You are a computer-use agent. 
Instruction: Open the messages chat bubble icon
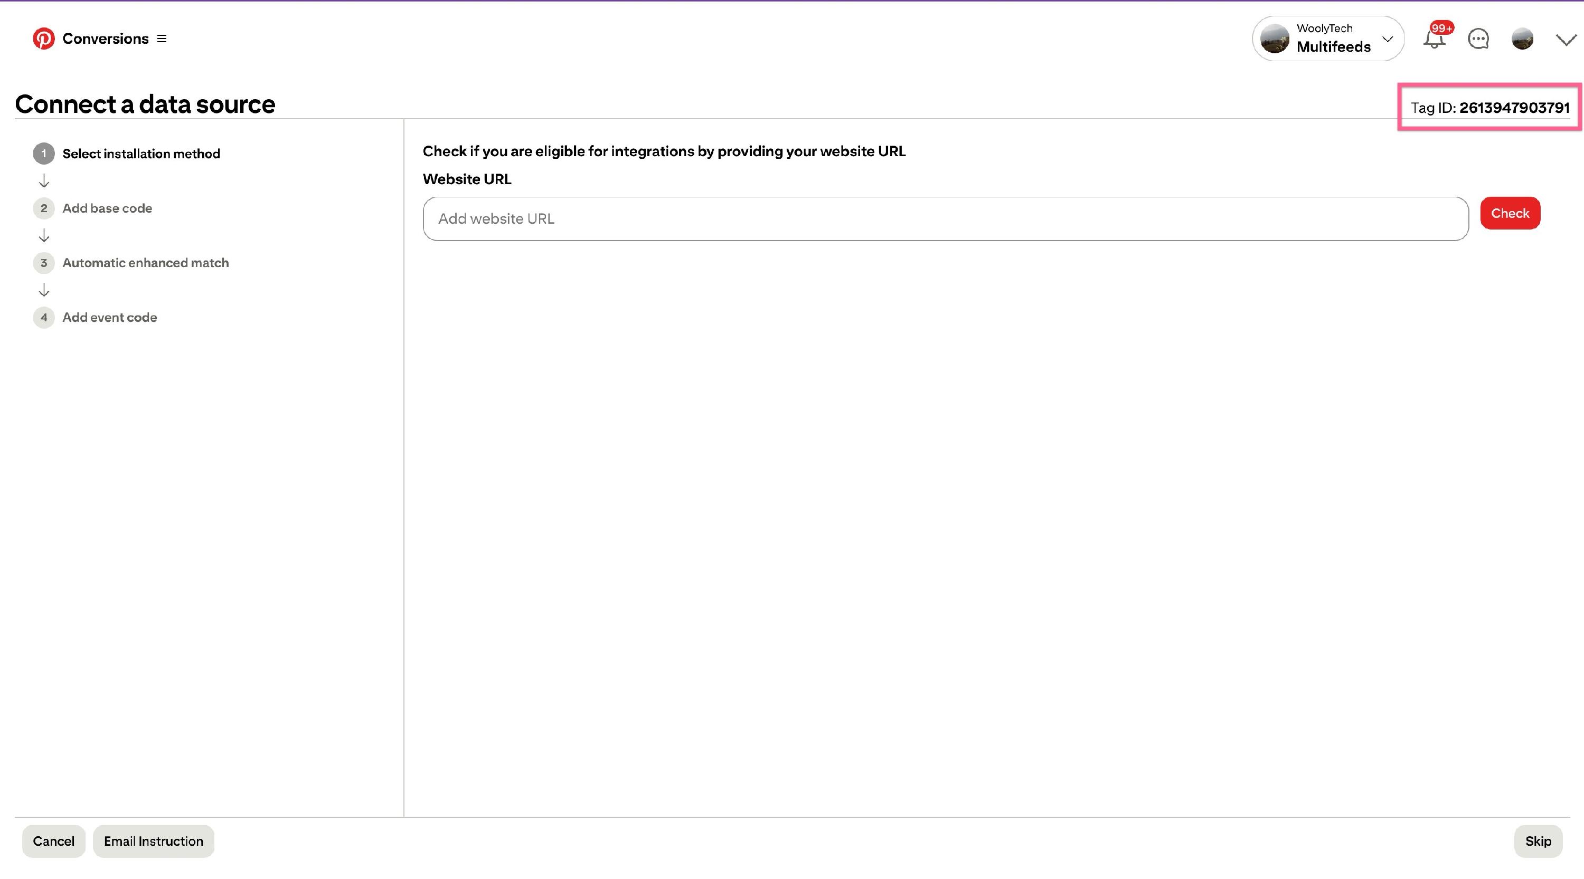click(x=1478, y=39)
